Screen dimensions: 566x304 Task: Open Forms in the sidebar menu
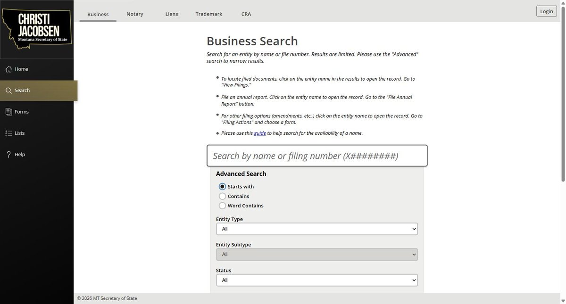tap(37, 112)
